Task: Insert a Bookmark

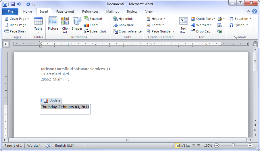Action: point(123,25)
